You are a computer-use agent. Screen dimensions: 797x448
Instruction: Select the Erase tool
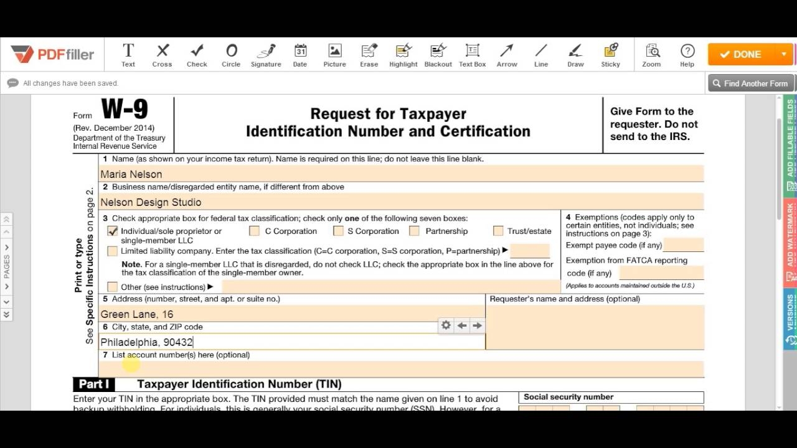(369, 55)
